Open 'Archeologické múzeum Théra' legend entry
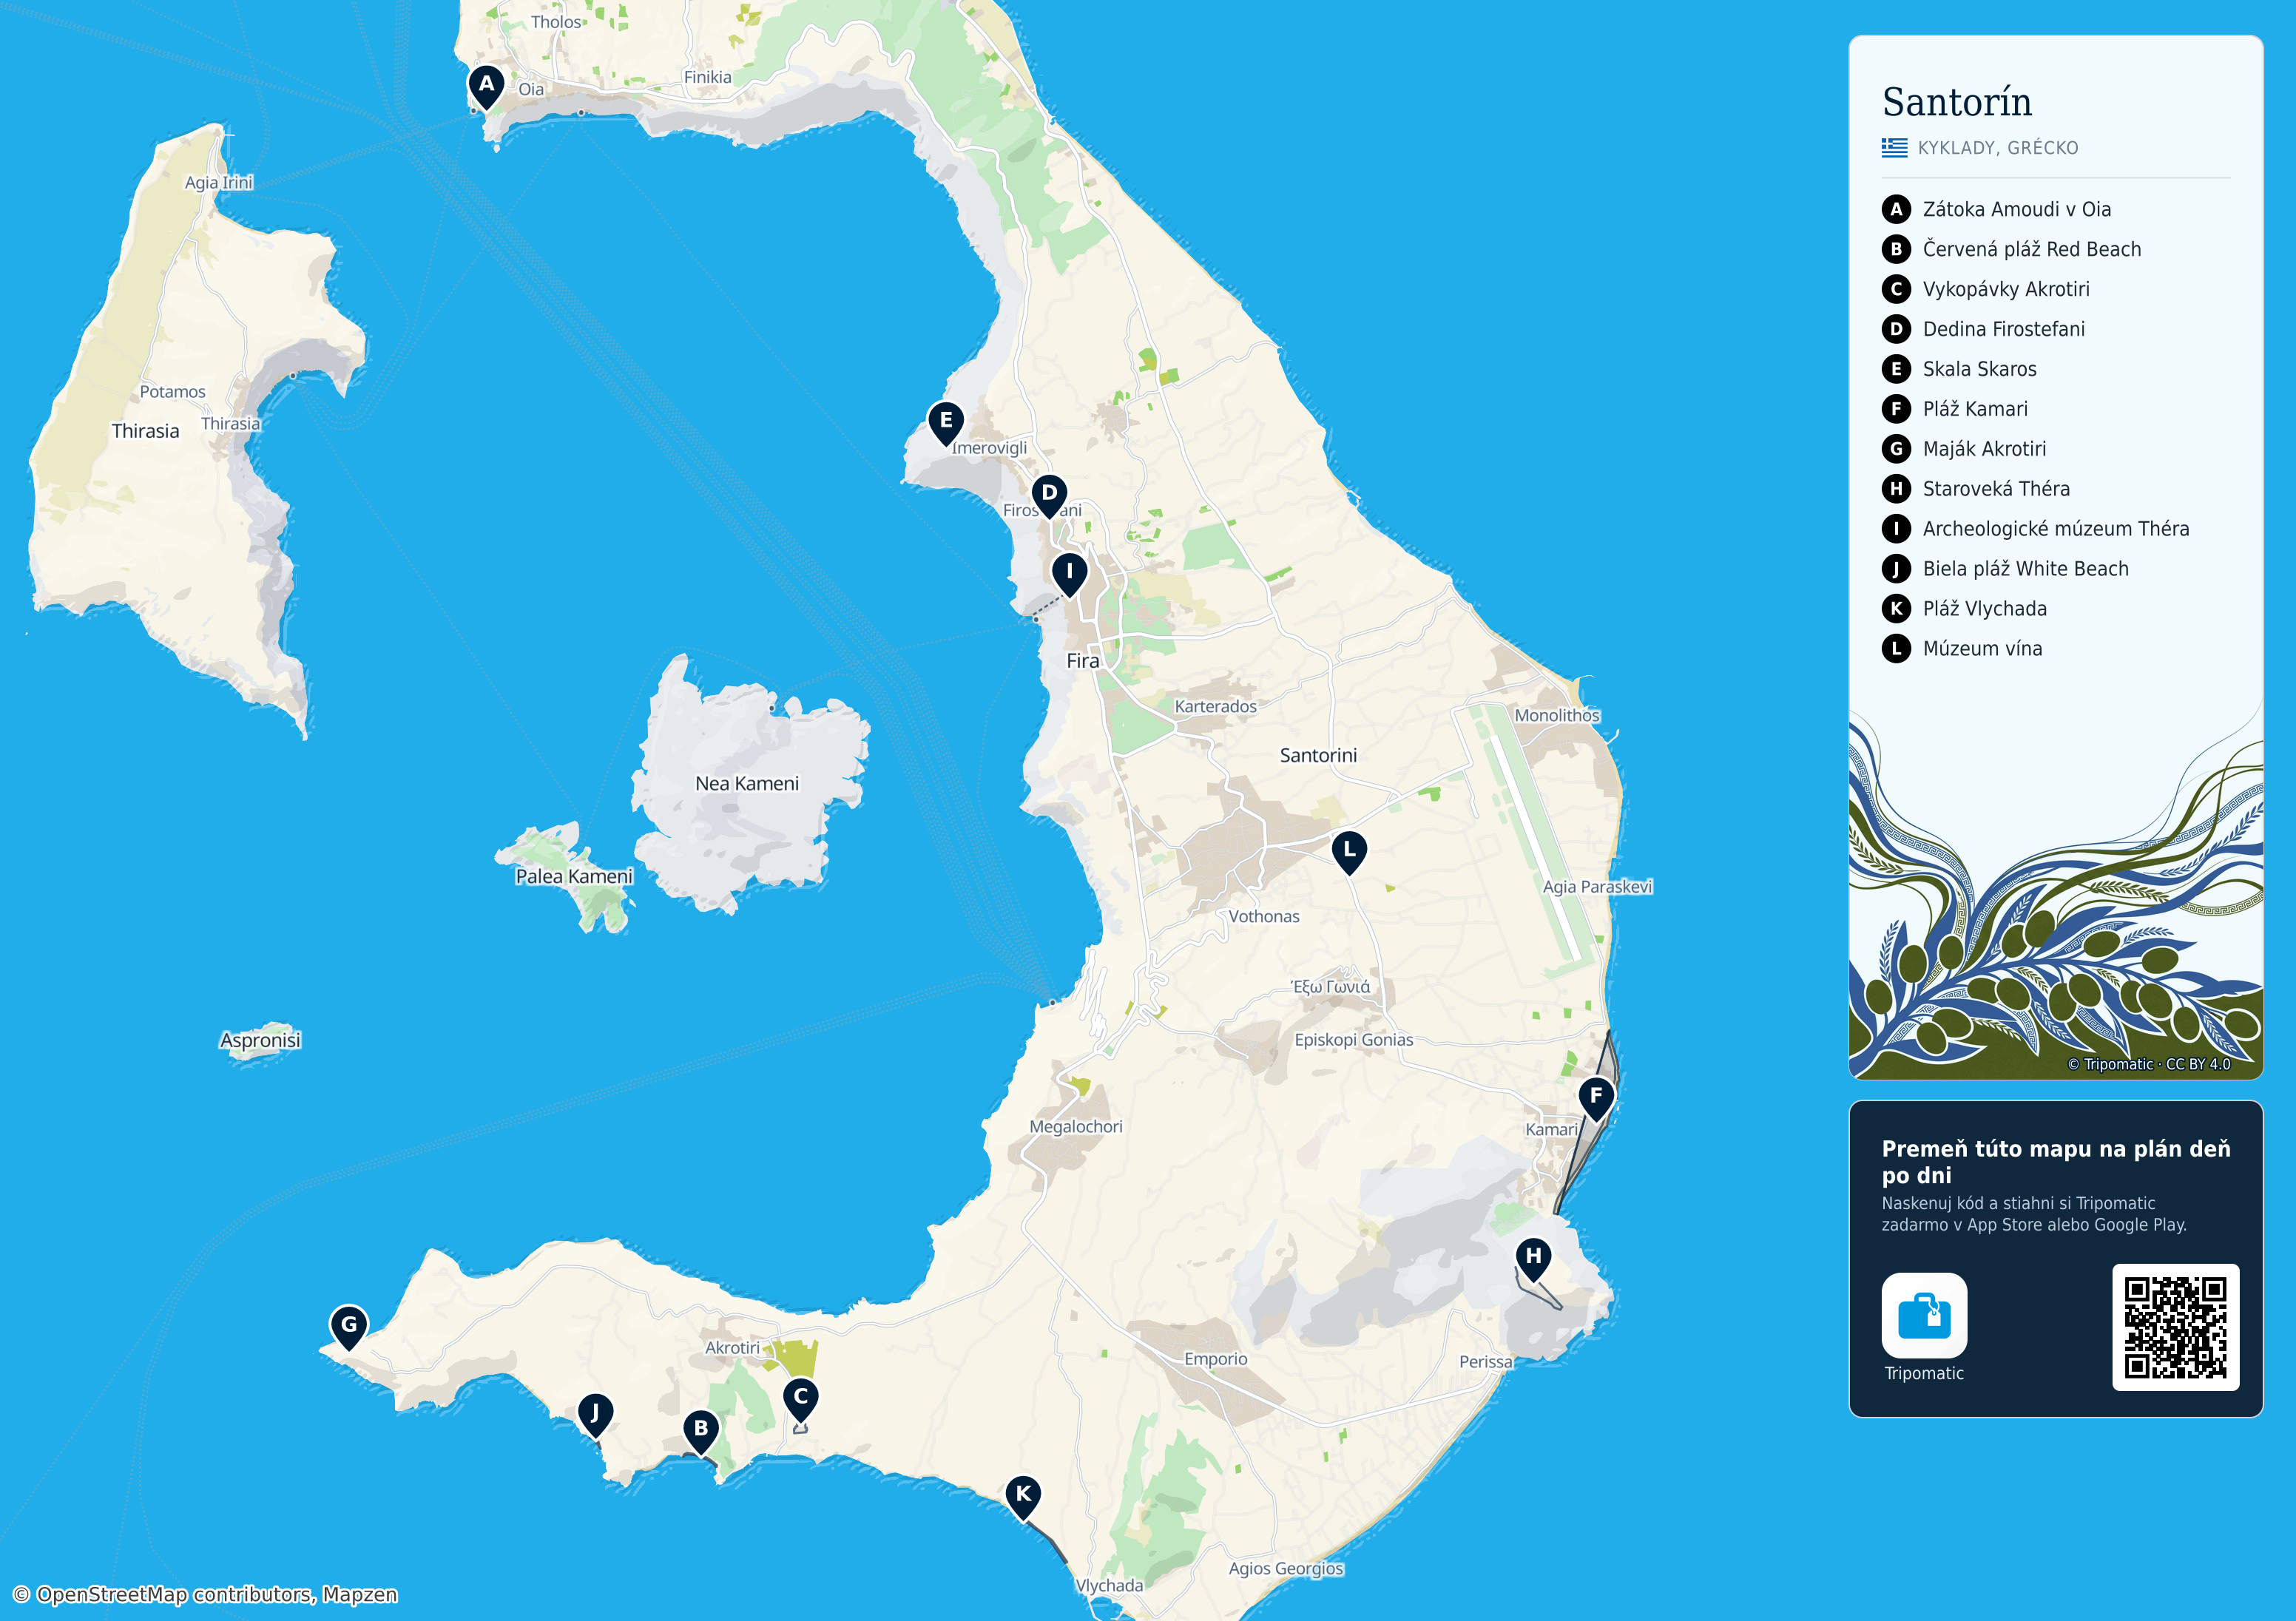Image resolution: width=2296 pixels, height=1621 pixels. 2056,529
